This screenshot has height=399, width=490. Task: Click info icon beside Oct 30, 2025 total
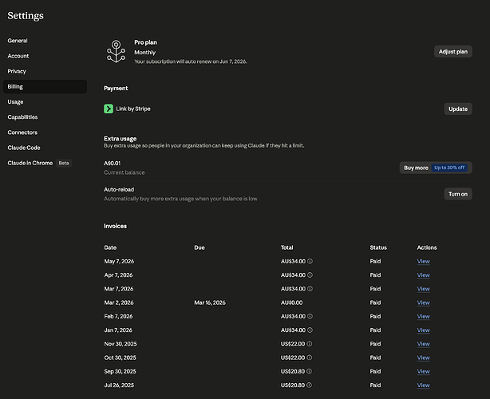click(x=310, y=358)
